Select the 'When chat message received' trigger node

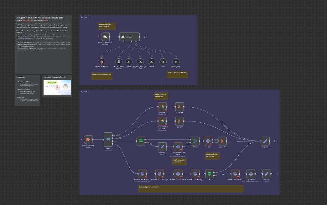[x=105, y=37]
